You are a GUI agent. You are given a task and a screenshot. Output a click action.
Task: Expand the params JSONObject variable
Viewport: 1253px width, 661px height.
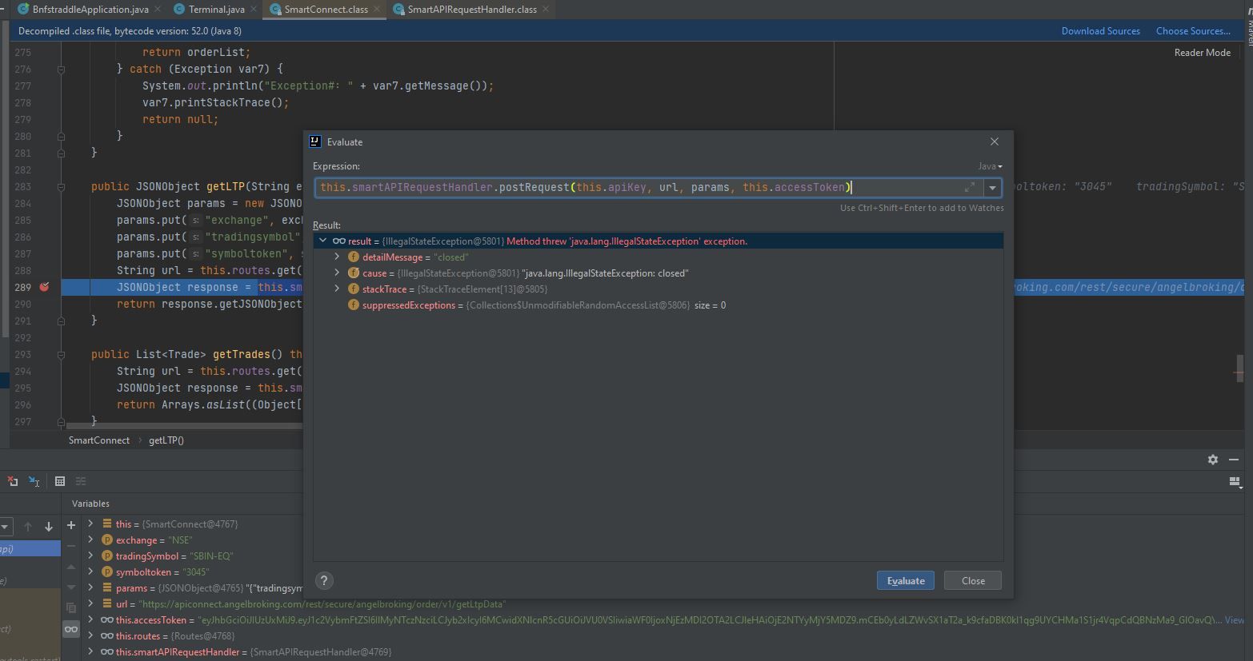90,588
